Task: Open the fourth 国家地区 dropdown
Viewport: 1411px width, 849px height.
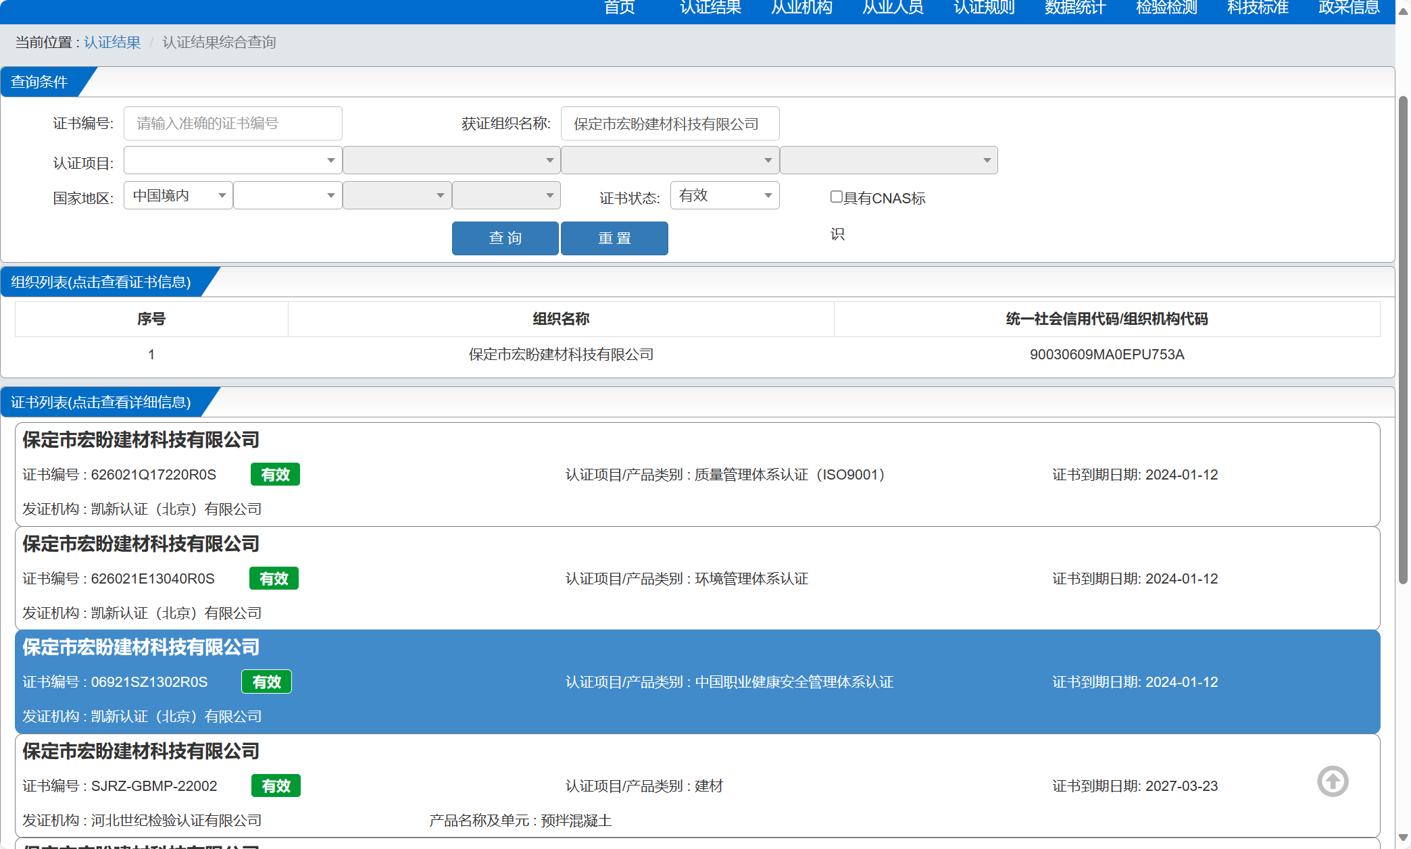Action: point(506,195)
